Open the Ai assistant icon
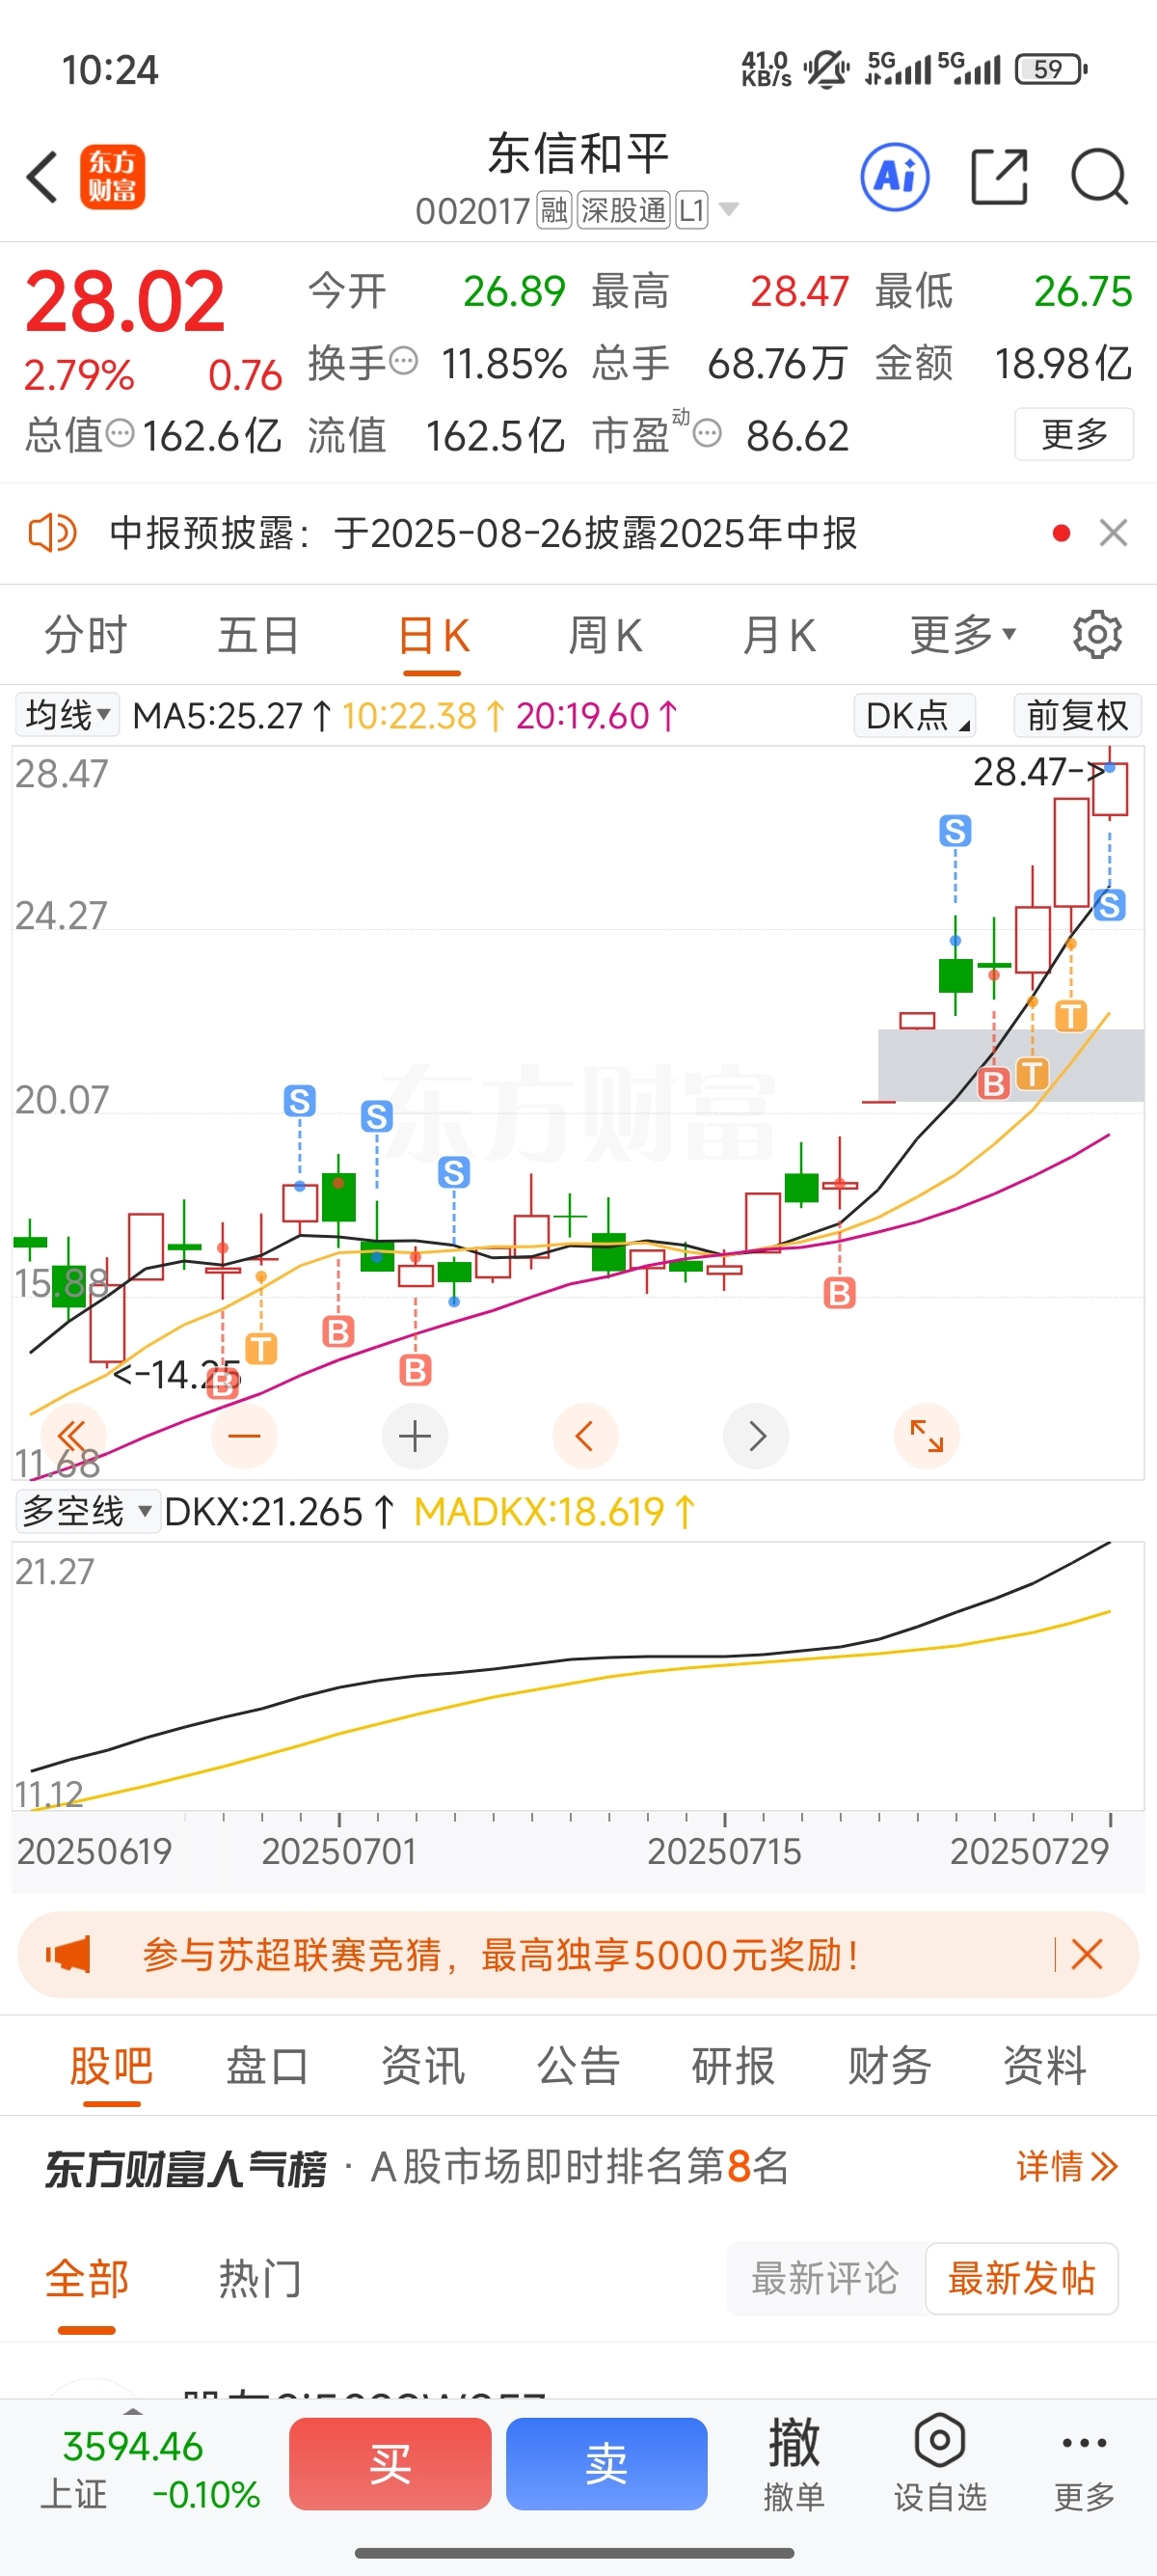 pyautogui.click(x=894, y=177)
